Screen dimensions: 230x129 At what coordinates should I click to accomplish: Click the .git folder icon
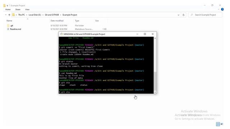[x=8, y=25]
